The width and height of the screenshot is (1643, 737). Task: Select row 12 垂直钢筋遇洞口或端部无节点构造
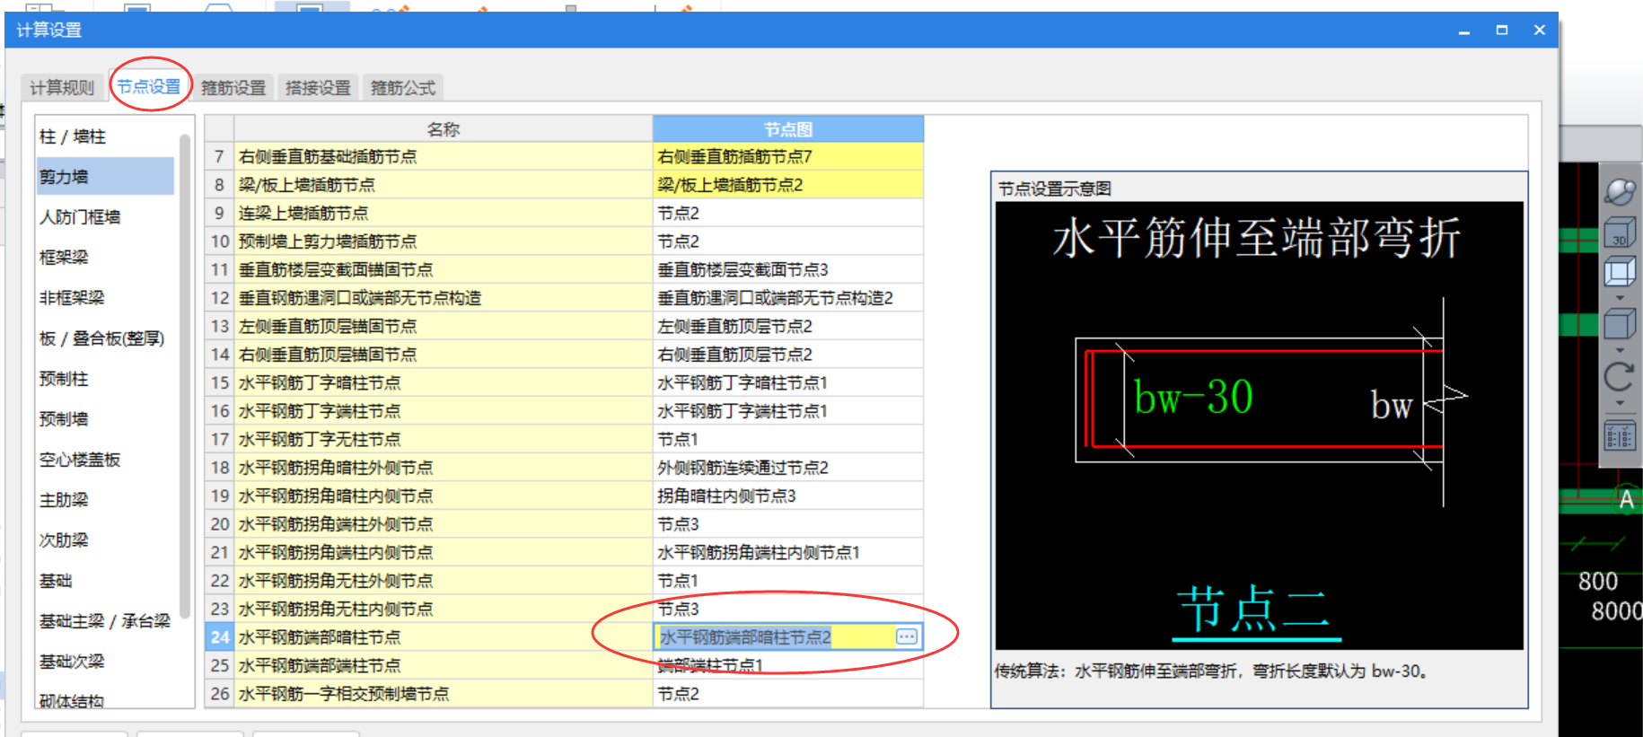pos(444,298)
